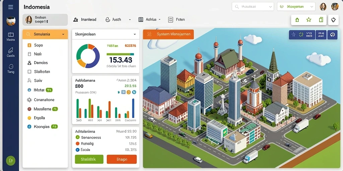Image resolution: width=343 pixels, height=171 pixels.
Task: Click the orange Grapn button
Action: pos(122,159)
